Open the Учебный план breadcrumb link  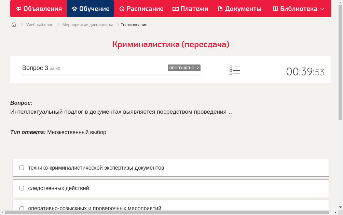(39, 25)
